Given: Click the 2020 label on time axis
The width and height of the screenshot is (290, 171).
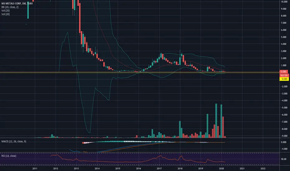Looking at the screenshot, I should click(221, 169).
